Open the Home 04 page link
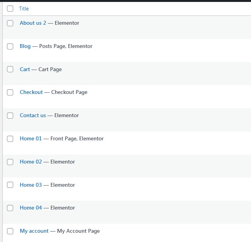Viewport: 251px width, 242px height. pos(30,208)
